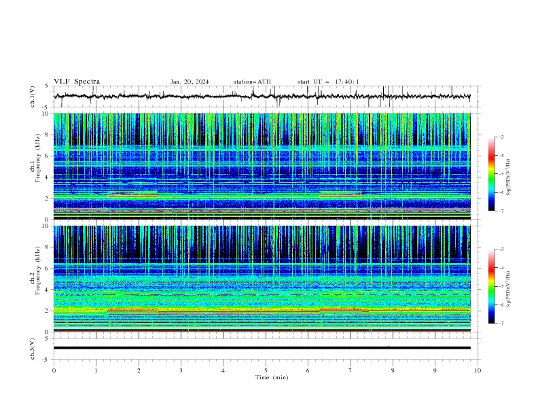Click the ch.1 PSD color scale bar
Screen dimensions: 538x416
(x=492, y=174)
